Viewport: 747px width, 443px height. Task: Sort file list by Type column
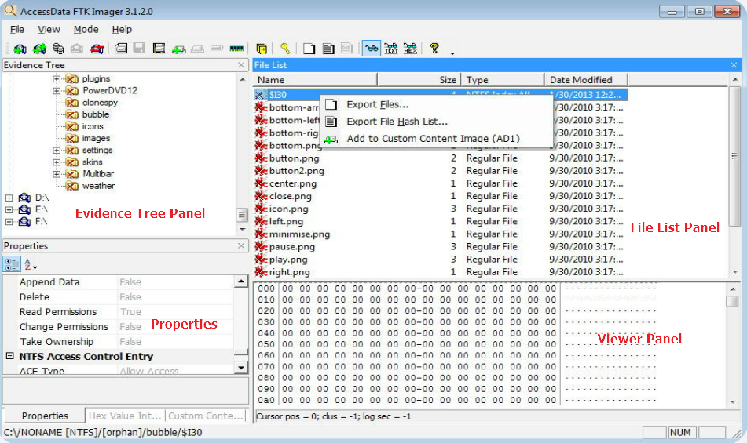tap(503, 80)
